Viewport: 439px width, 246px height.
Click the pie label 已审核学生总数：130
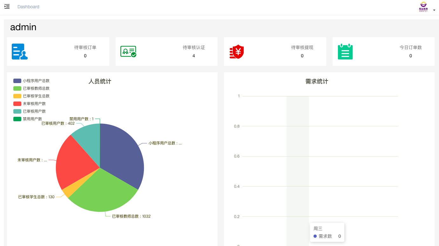point(36,197)
